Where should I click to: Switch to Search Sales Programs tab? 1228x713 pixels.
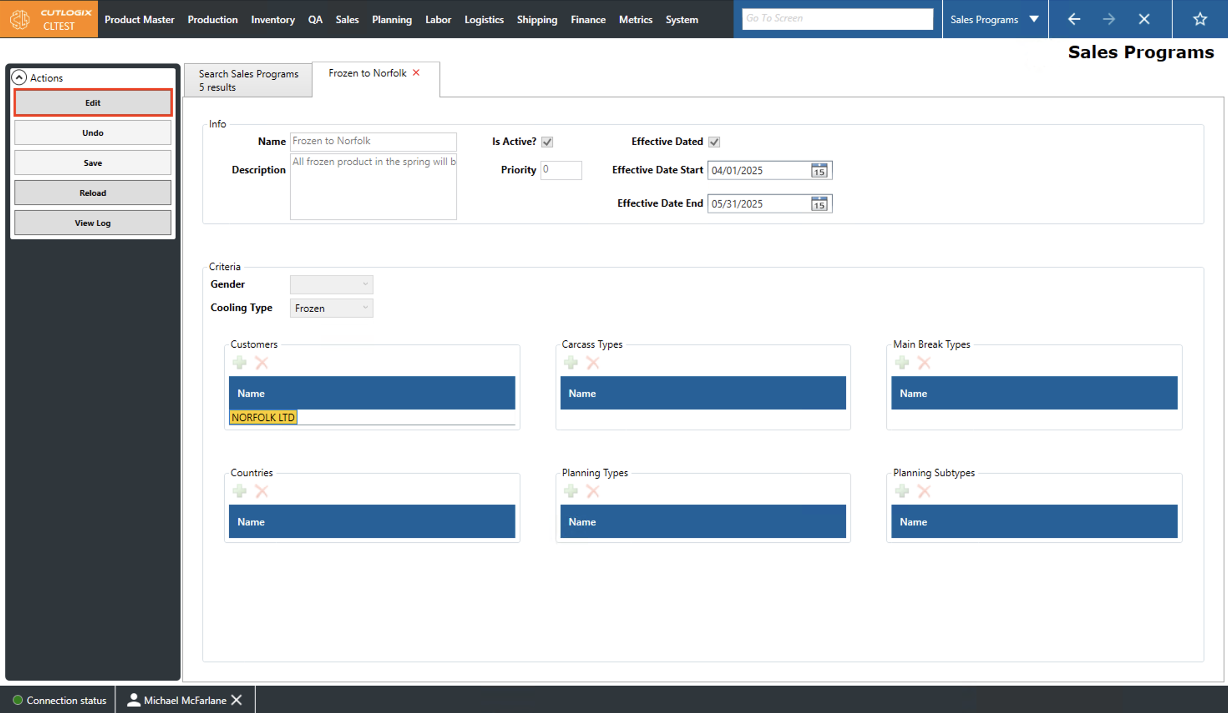pyautogui.click(x=248, y=80)
